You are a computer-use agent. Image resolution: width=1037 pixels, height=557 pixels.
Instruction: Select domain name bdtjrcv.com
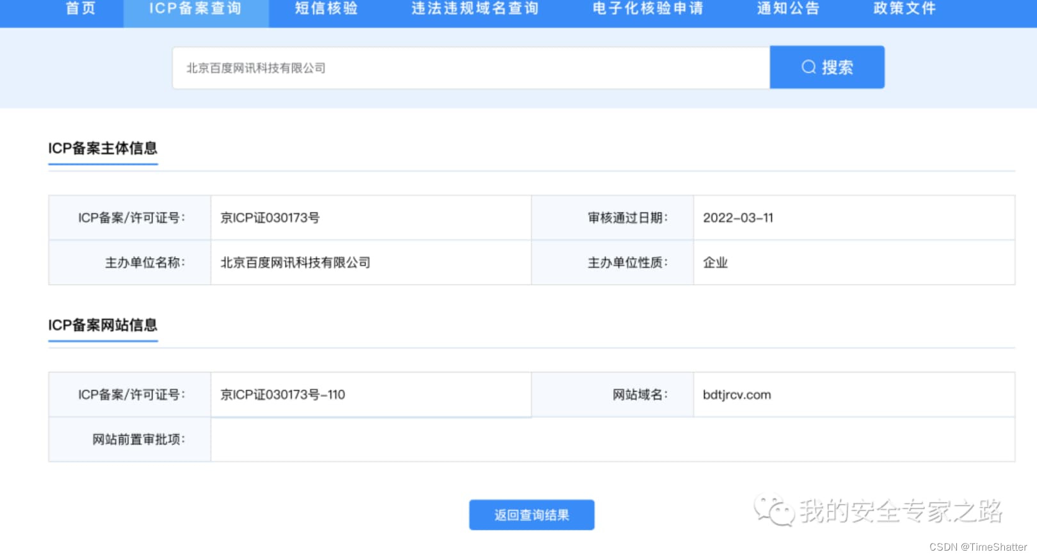point(737,395)
